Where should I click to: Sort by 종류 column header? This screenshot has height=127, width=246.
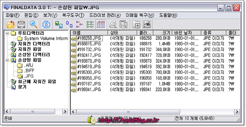click(x=214, y=33)
